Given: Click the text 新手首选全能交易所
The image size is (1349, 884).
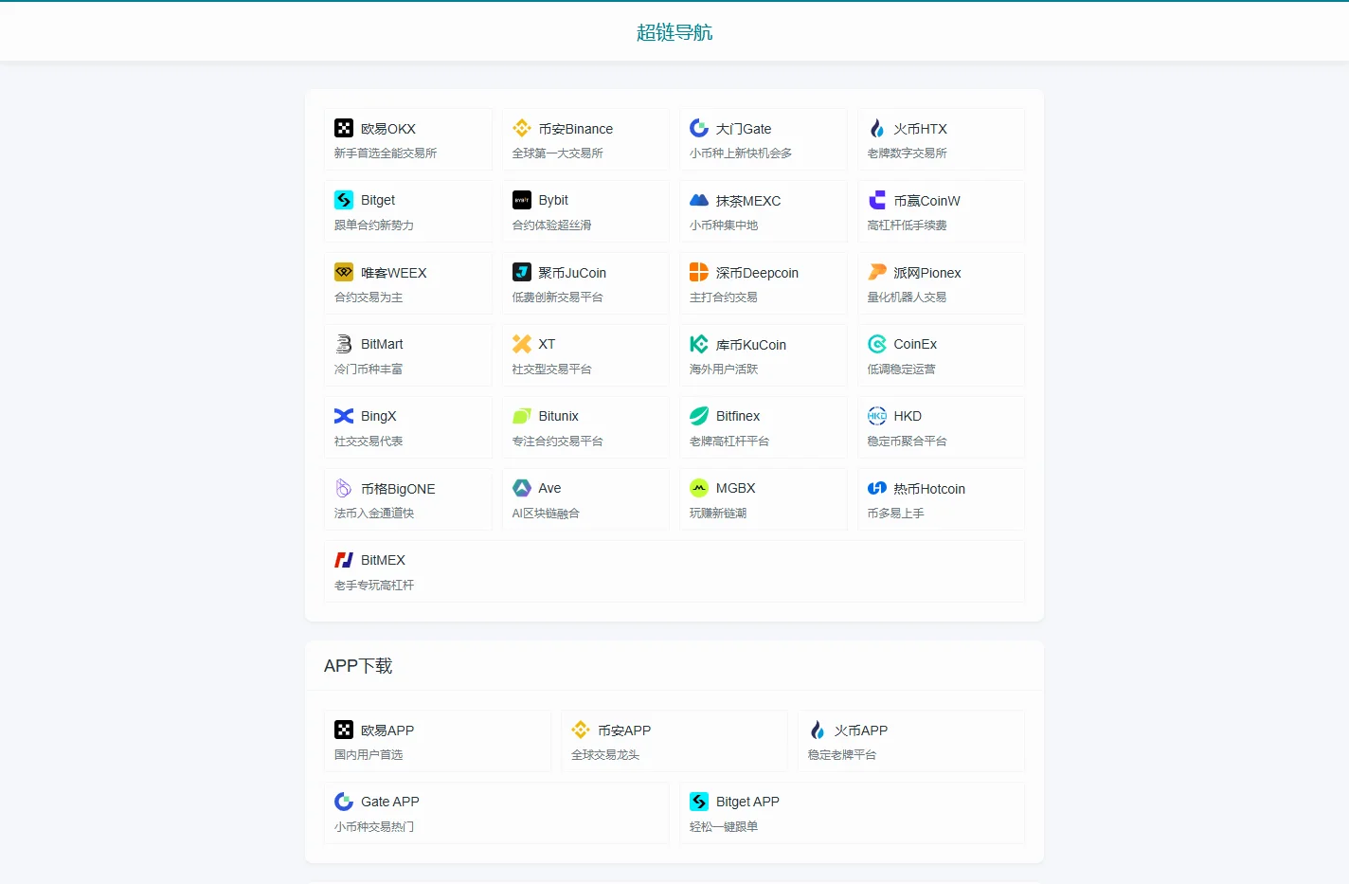Looking at the screenshot, I should [386, 153].
